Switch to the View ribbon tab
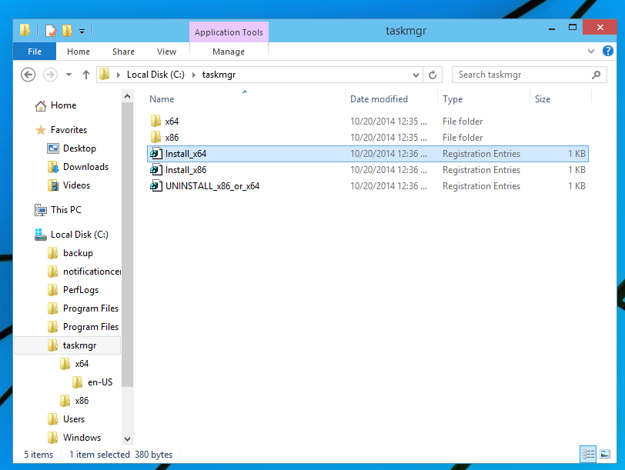Image resolution: width=625 pixels, height=470 pixels. pos(166,51)
